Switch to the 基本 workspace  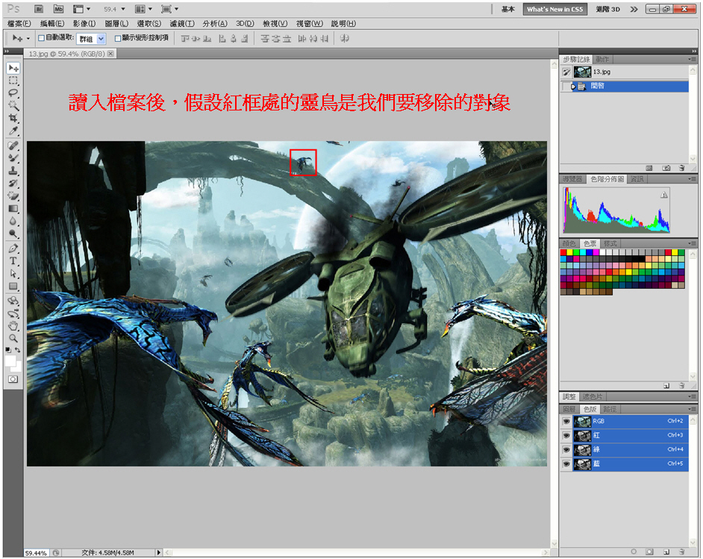click(508, 9)
